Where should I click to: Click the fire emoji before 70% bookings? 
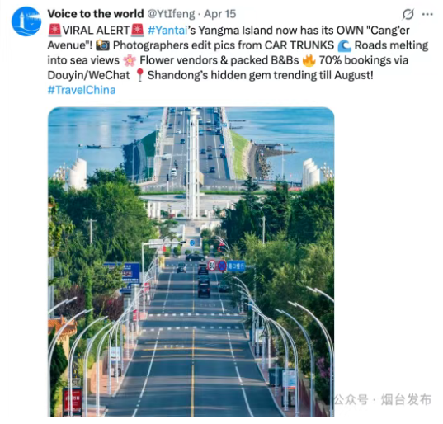[x=309, y=60]
